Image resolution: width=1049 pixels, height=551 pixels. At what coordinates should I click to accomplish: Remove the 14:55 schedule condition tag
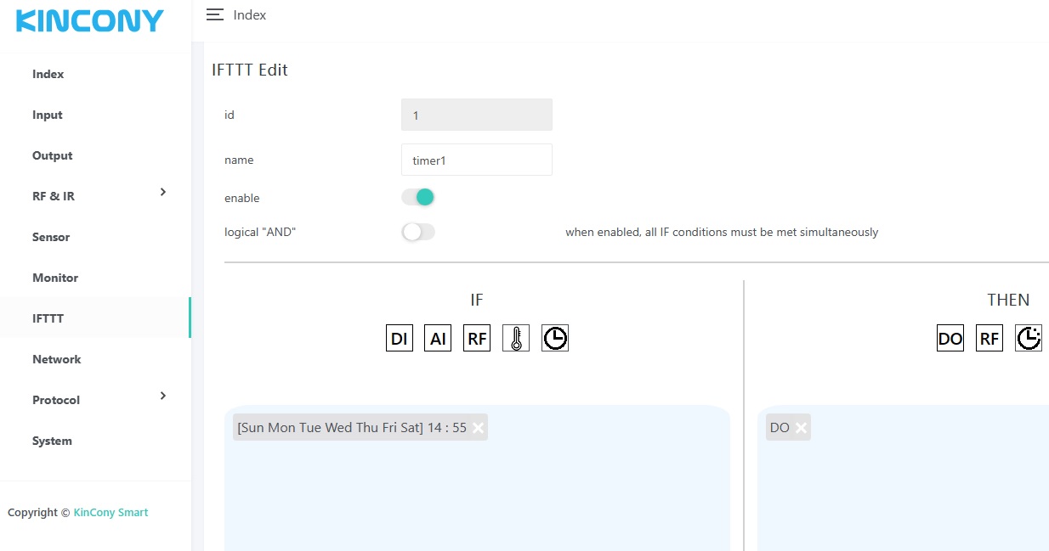(x=478, y=428)
